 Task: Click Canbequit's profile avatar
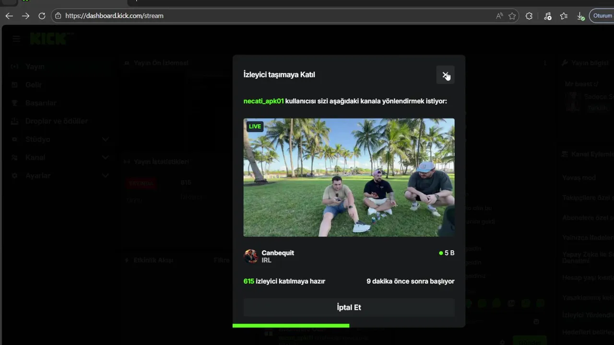[x=251, y=256]
